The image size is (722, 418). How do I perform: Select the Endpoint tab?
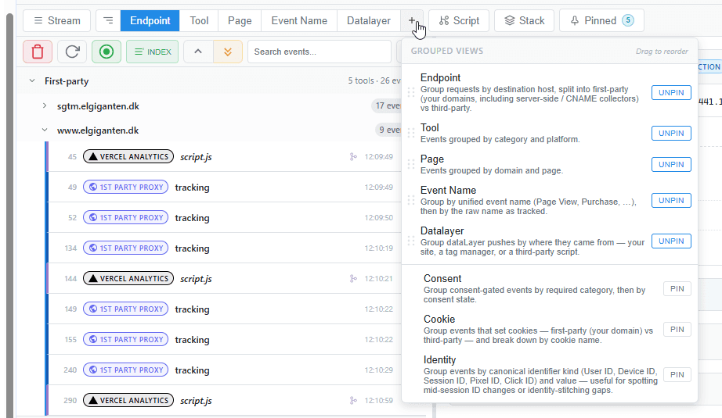[x=150, y=20]
